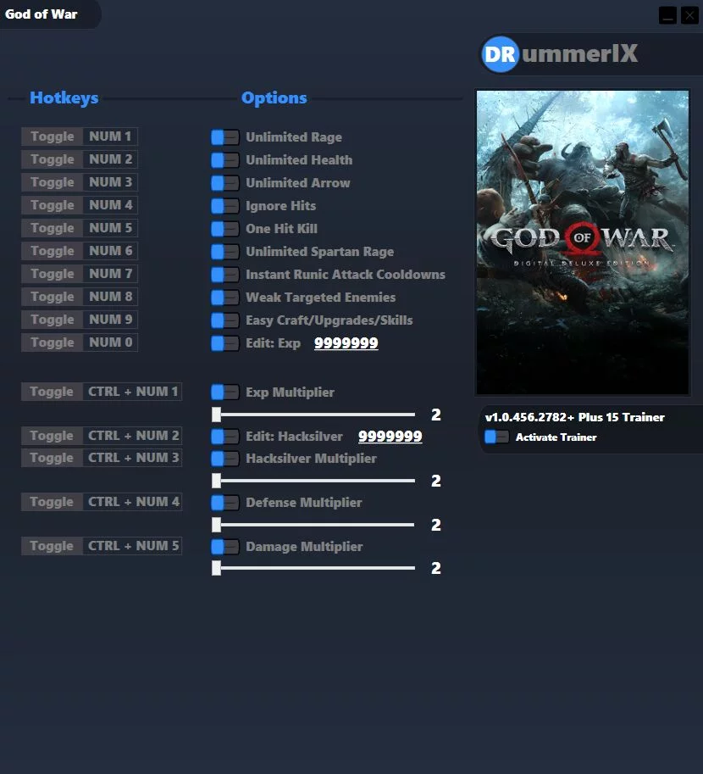Viewport: 703px width, 774px height.
Task: Click Toggle button for CTRL + NUM 1
Action: [52, 392]
